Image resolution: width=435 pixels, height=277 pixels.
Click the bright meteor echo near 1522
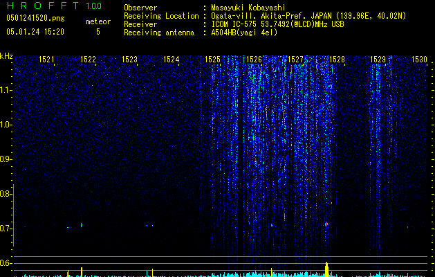[x=82, y=225]
